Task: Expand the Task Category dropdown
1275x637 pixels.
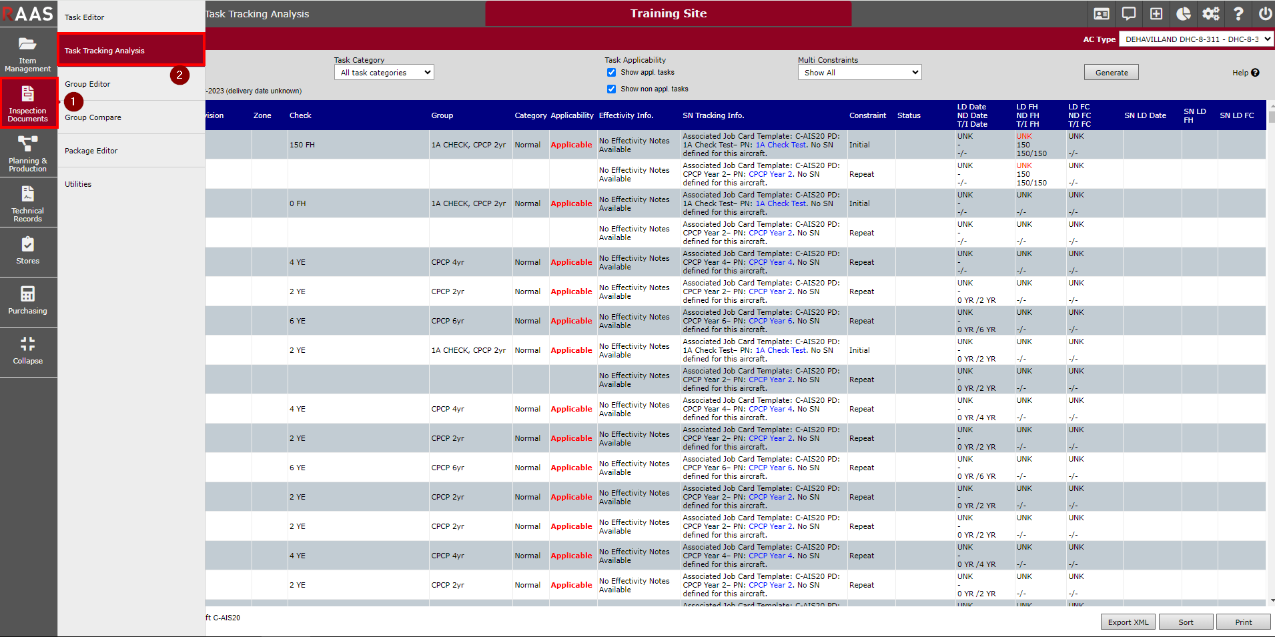Action: (x=384, y=73)
